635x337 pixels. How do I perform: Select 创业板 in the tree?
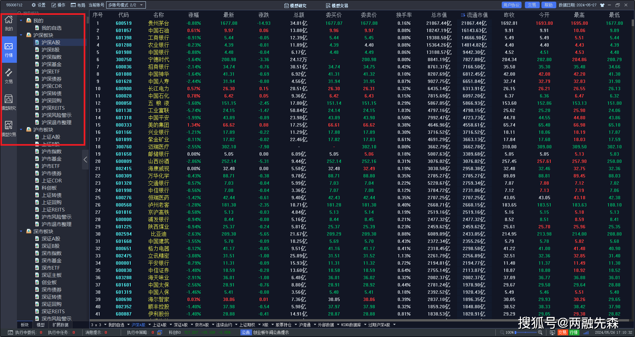49,282
